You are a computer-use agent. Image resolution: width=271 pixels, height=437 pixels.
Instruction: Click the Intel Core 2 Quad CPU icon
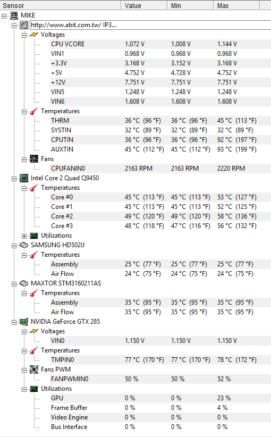point(24,178)
